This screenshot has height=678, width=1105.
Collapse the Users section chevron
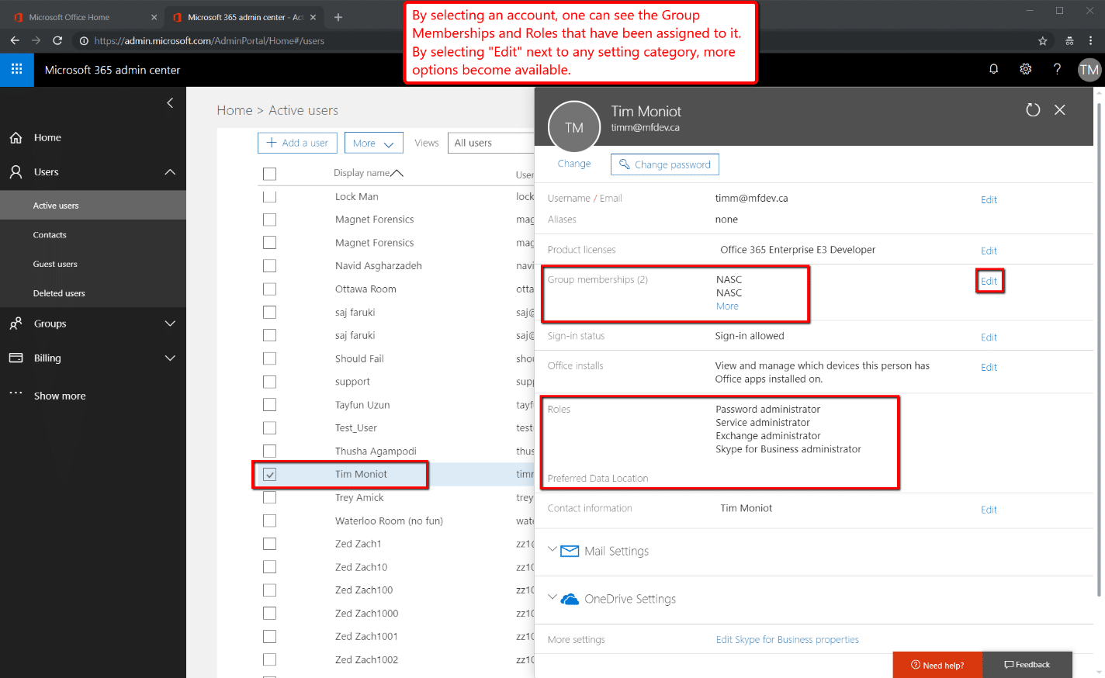coord(170,172)
